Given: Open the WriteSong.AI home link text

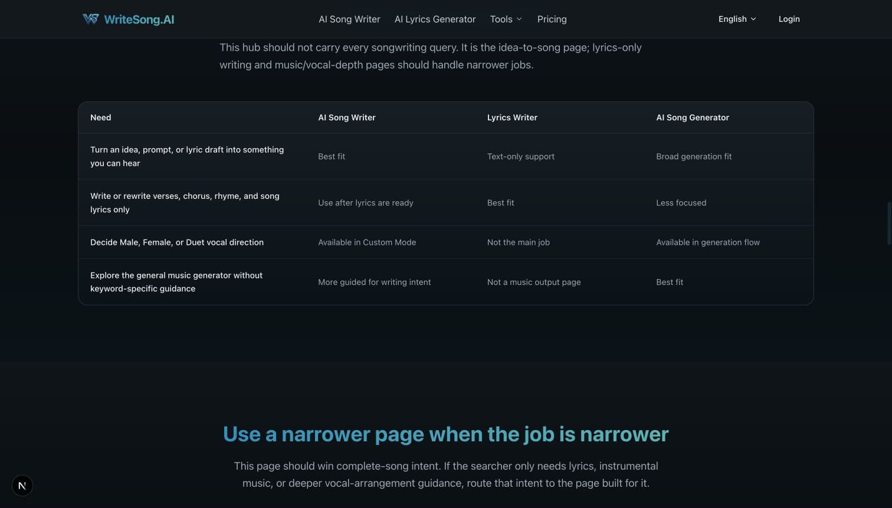Looking at the screenshot, I should point(139,19).
